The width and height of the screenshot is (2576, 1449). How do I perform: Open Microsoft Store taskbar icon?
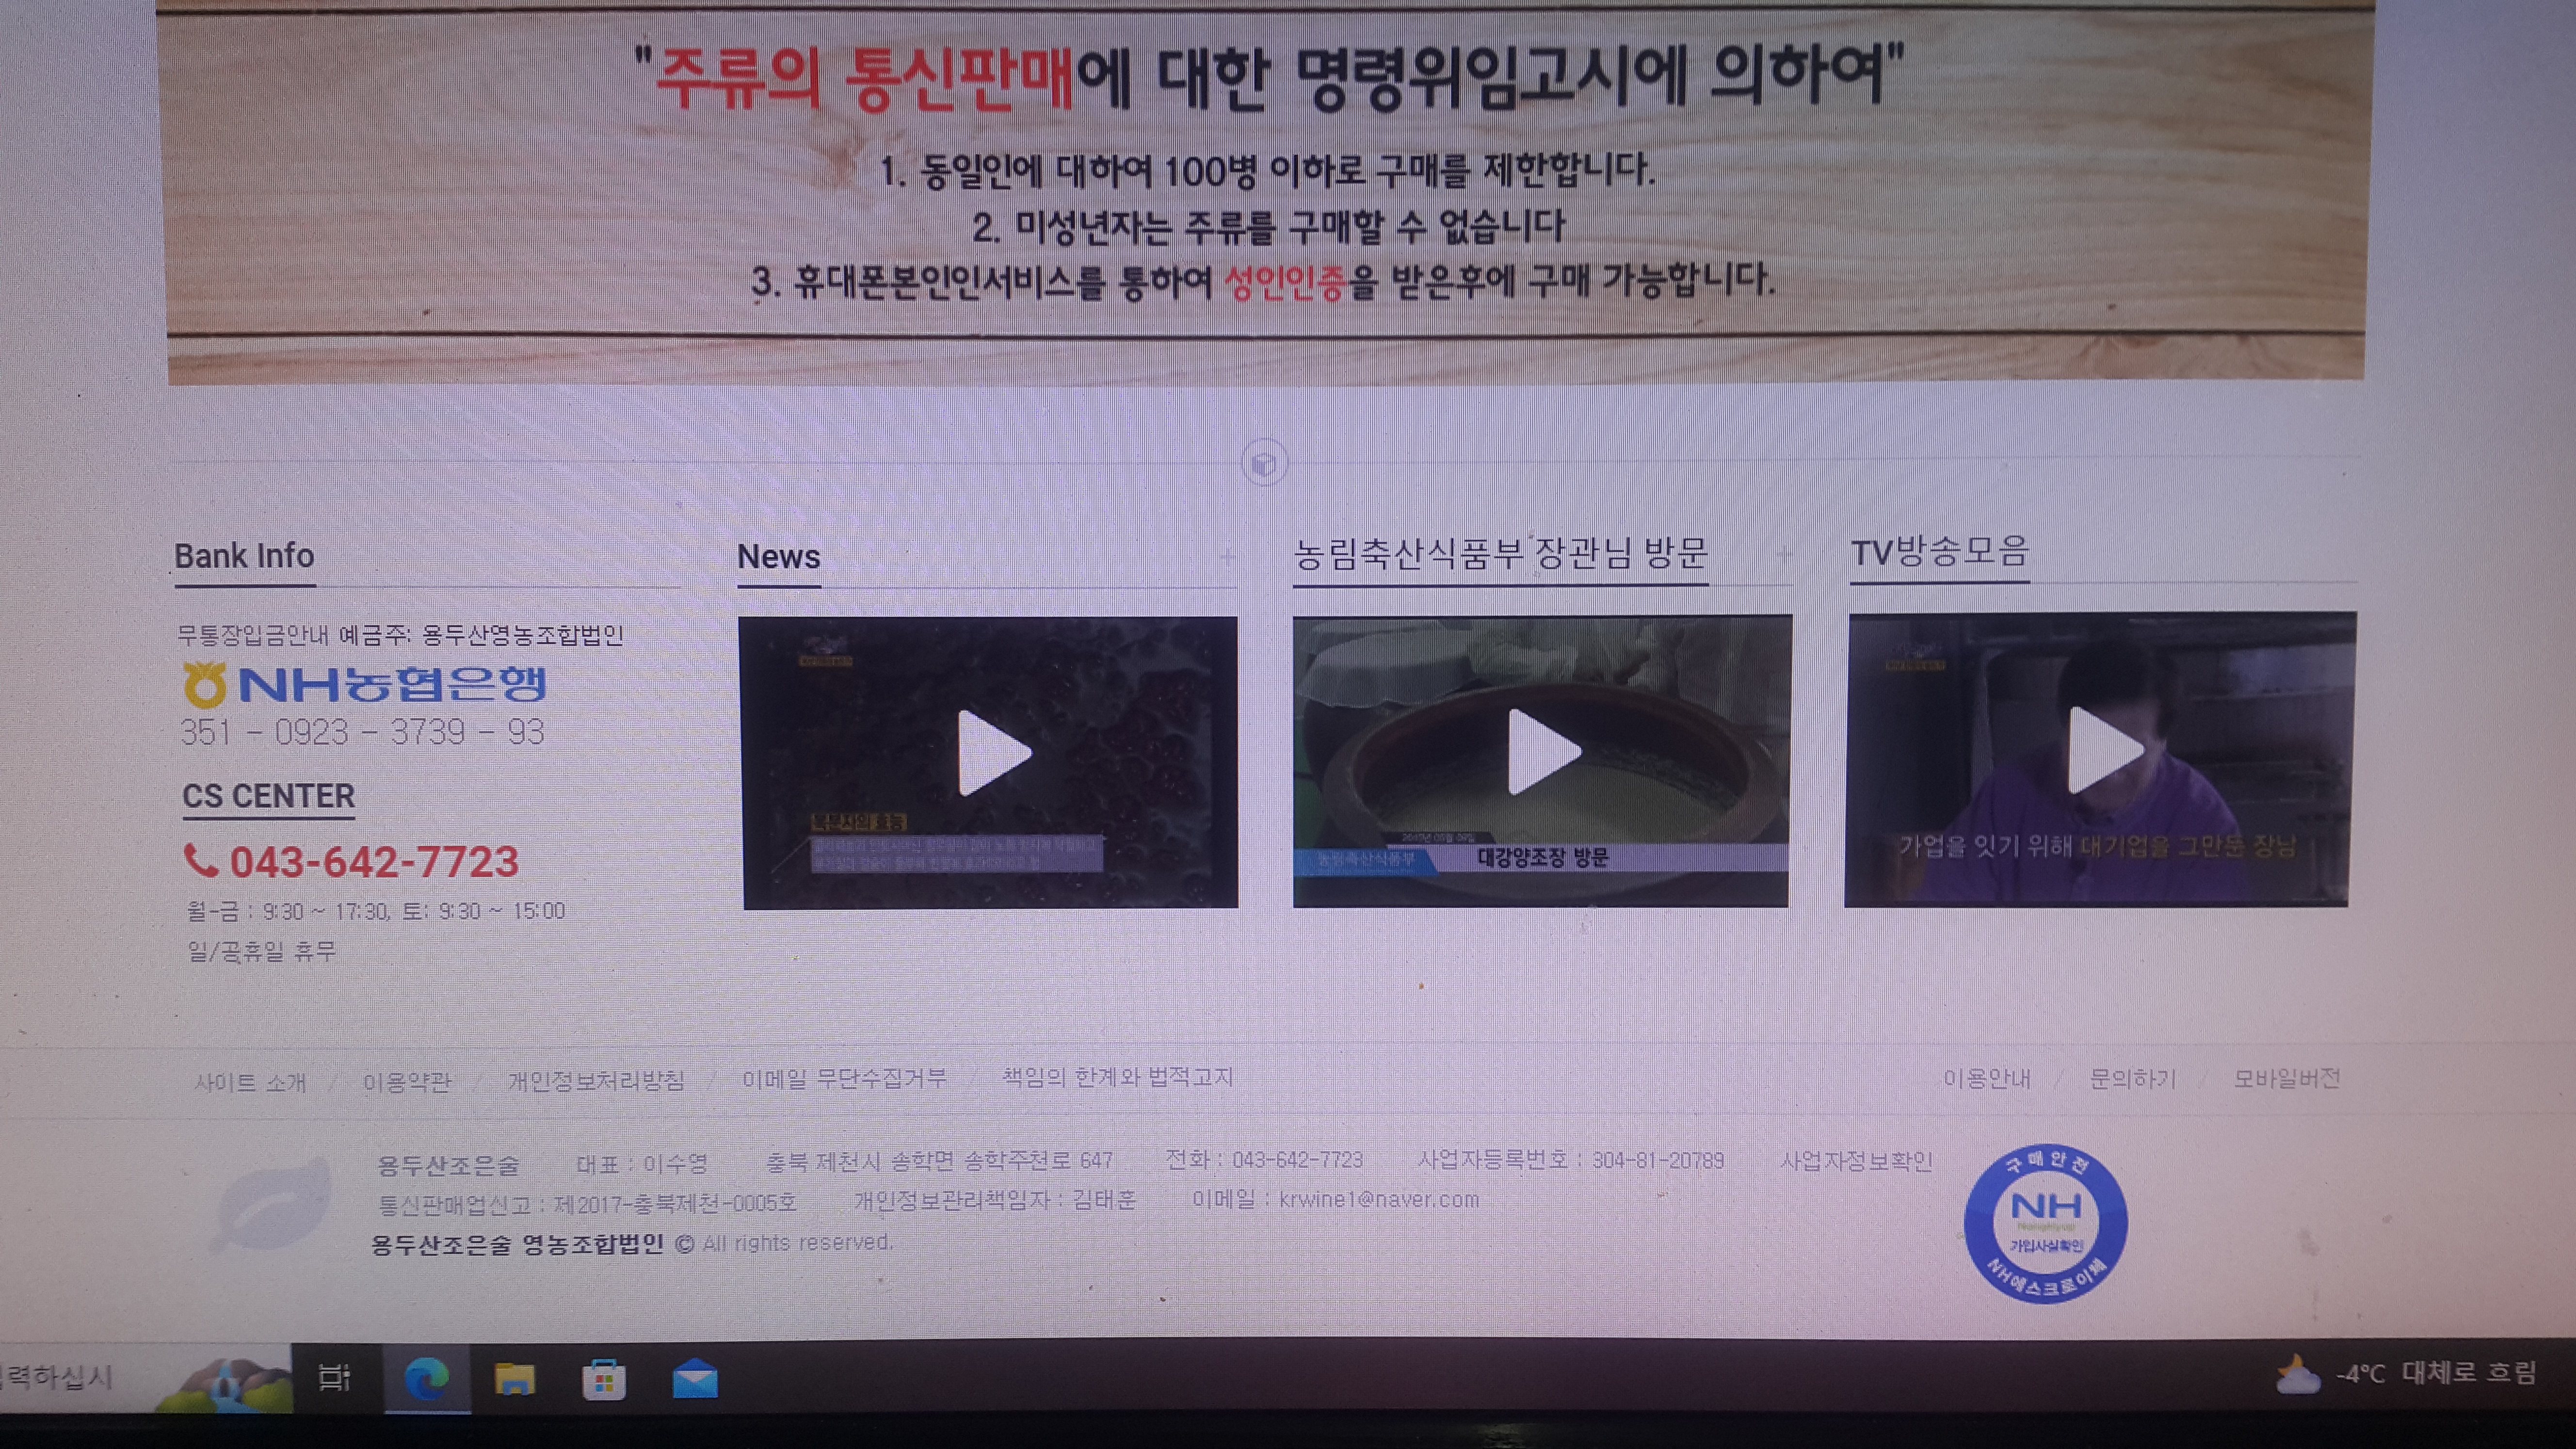pos(604,1380)
